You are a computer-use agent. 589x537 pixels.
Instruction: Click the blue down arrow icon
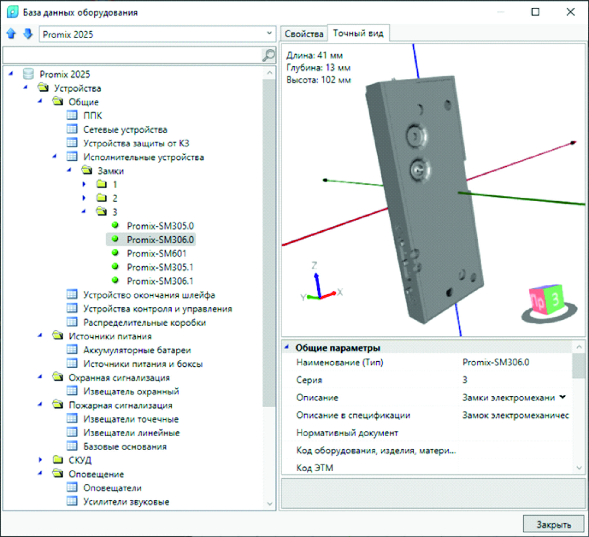[28, 34]
